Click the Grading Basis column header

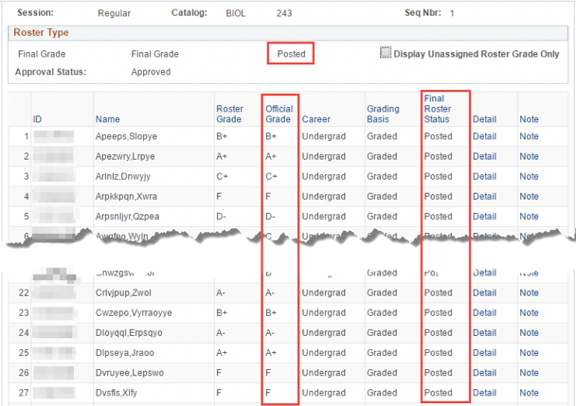pyautogui.click(x=383, y=115)
